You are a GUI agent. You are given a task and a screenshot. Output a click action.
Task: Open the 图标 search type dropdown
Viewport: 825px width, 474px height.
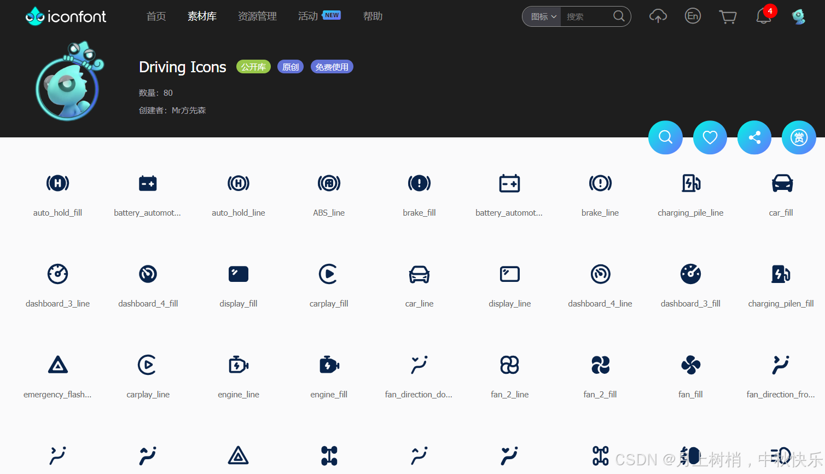543,16
